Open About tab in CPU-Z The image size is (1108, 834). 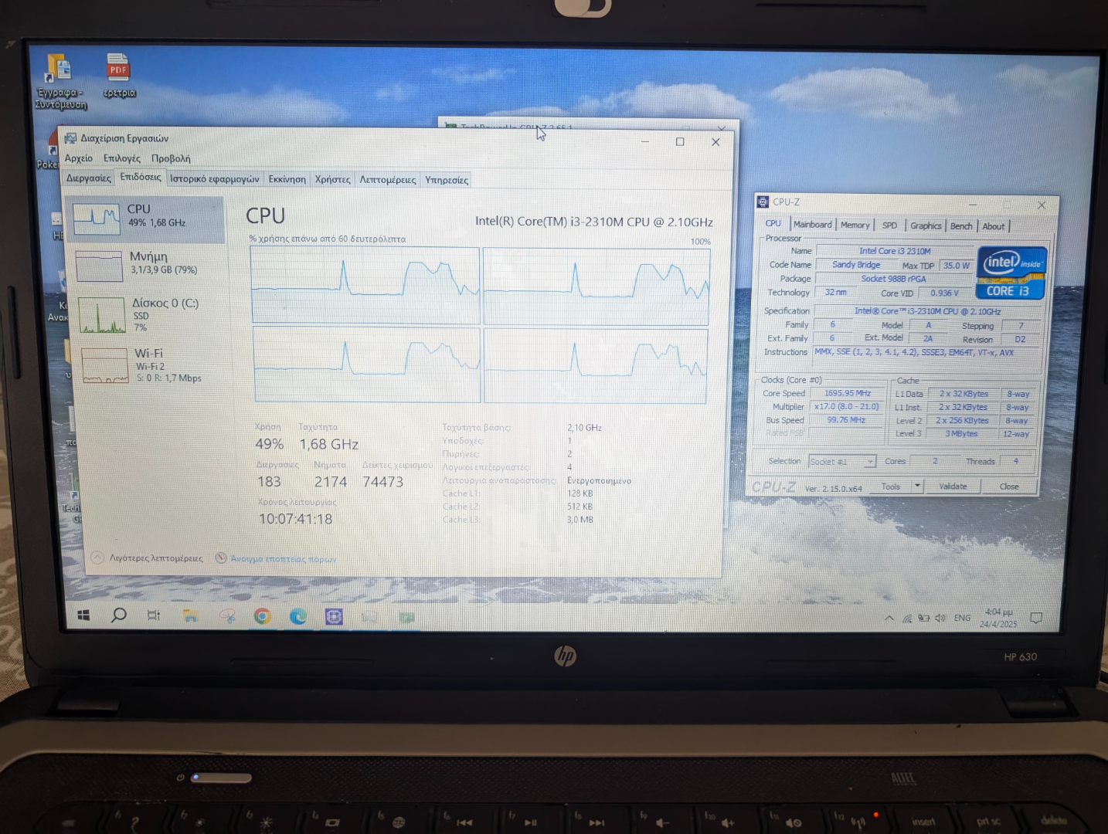994,226
